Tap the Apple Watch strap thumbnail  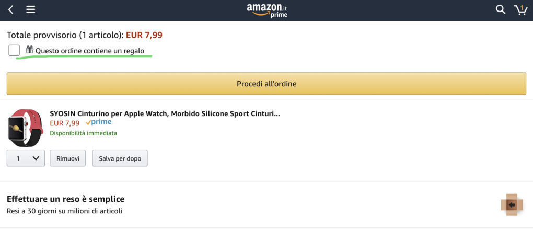26,128
